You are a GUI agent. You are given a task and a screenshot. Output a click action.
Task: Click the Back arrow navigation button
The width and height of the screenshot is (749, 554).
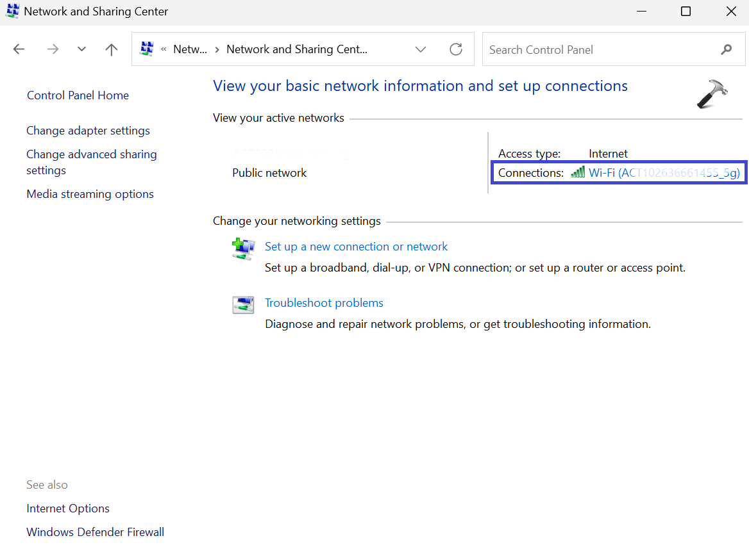19,49
